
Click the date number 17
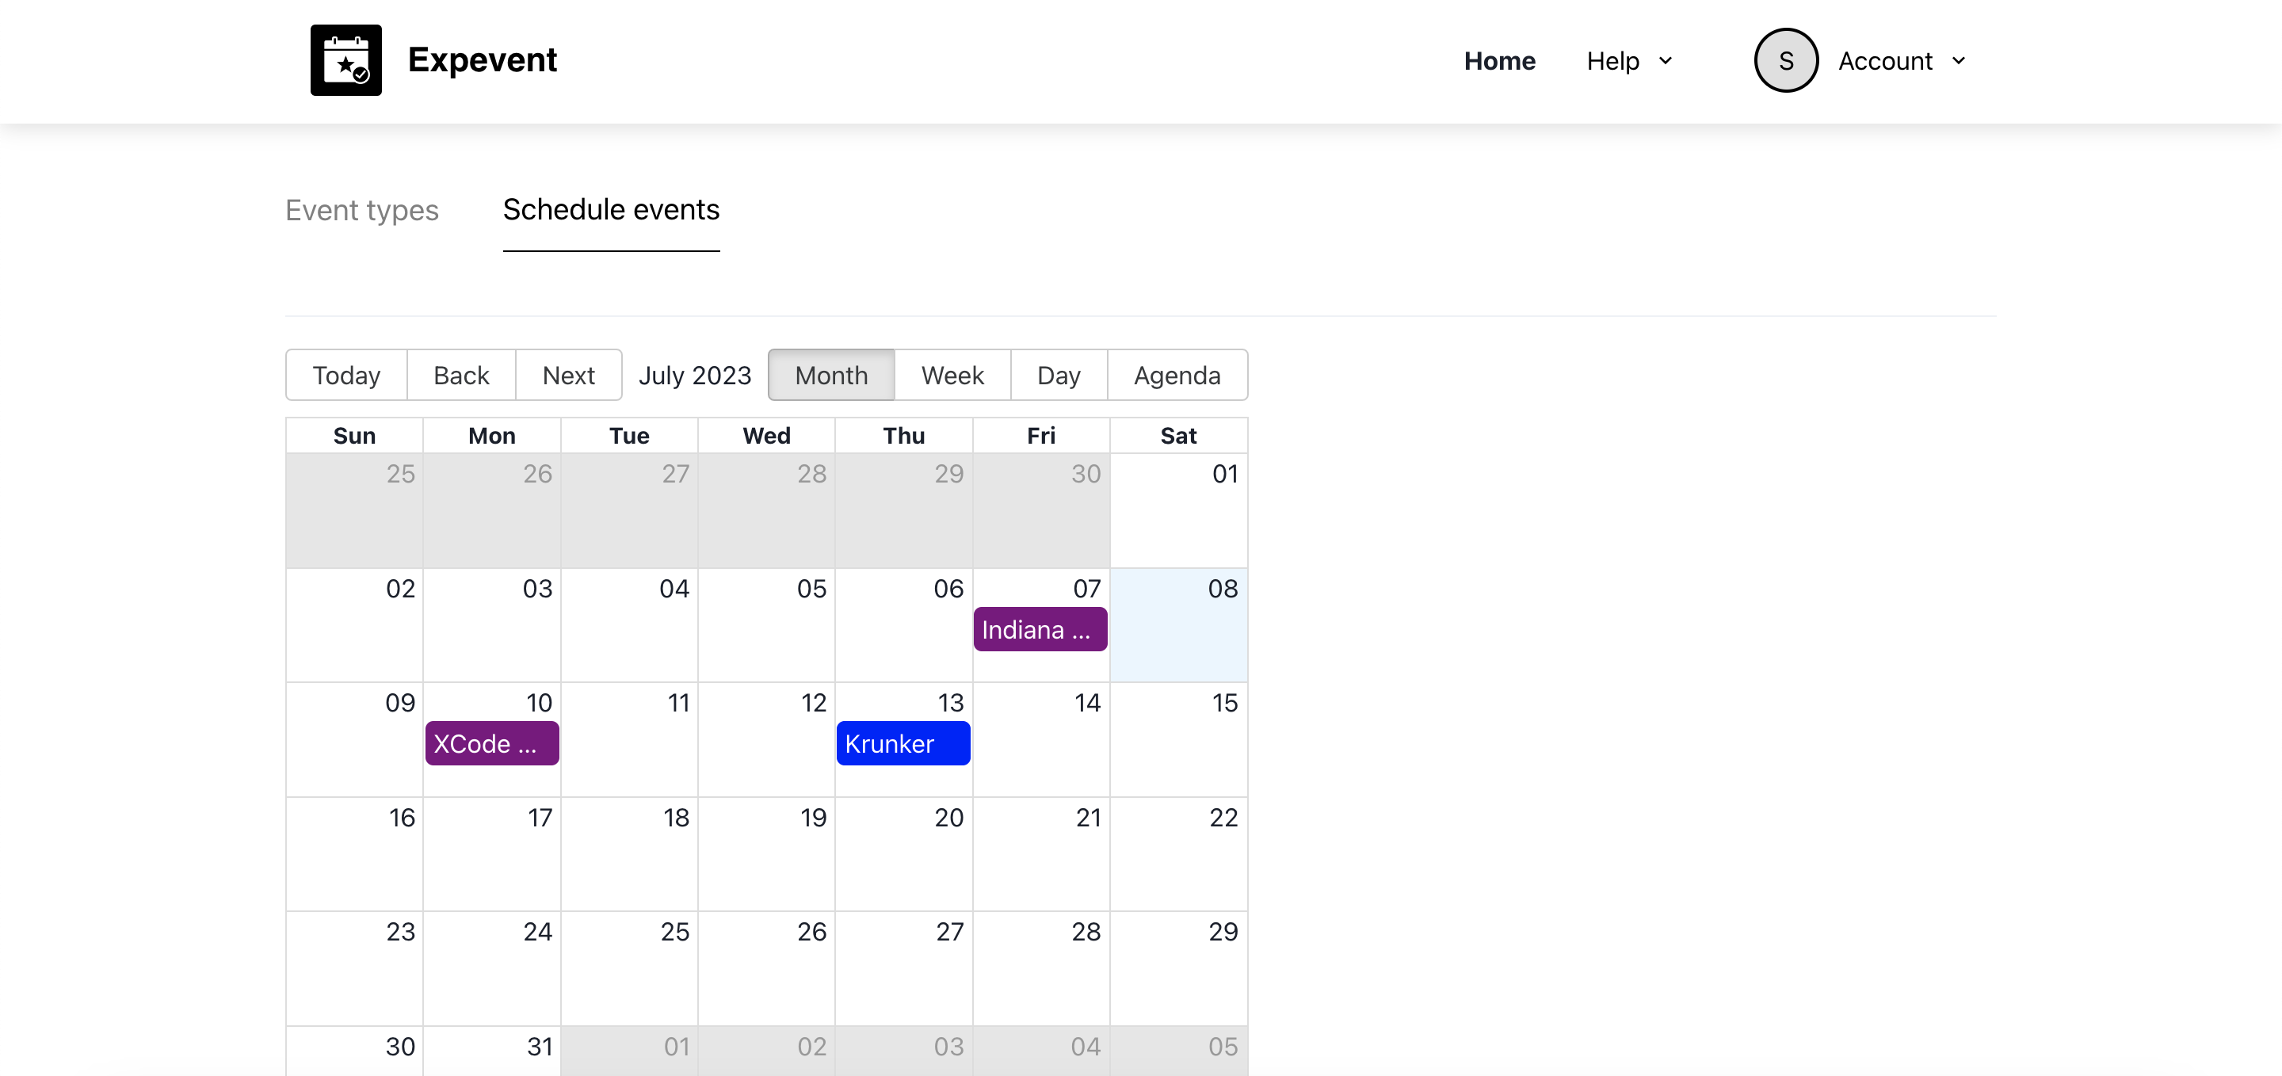click(x=540, y=818)
